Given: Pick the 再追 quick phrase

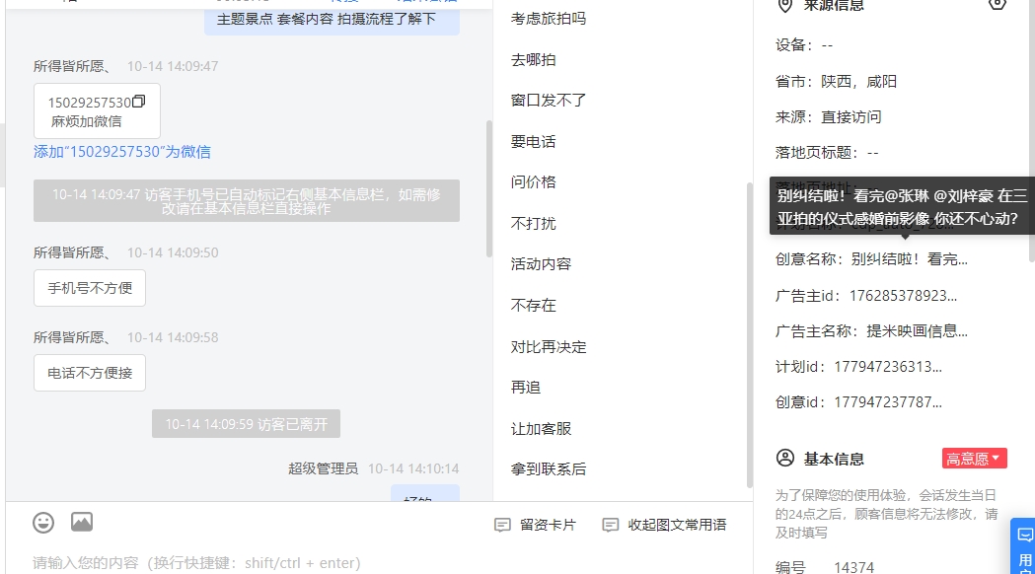Looking at the screenshot, I should tap(526, 388).
